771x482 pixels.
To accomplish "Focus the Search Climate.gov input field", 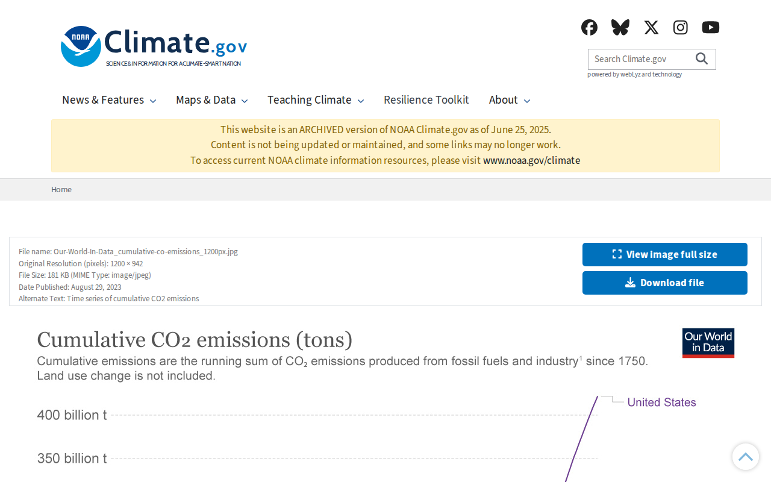I will pos(641,59).
